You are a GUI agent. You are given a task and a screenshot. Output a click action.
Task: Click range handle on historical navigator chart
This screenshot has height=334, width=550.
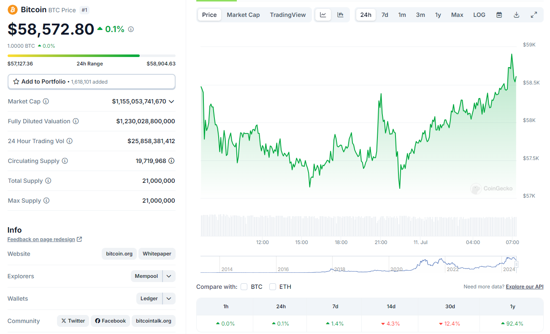pos(516,265)
